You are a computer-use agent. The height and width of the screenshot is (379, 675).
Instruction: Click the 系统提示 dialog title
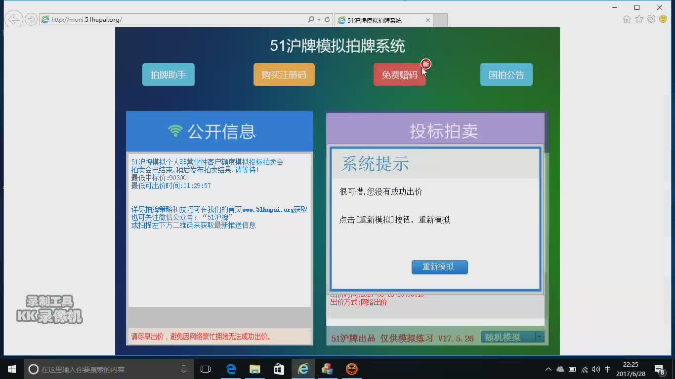[x=375, y=164]
